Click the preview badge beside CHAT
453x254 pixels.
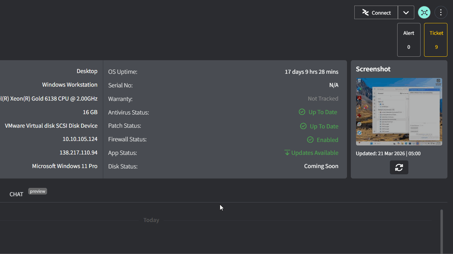coord(38,191)
